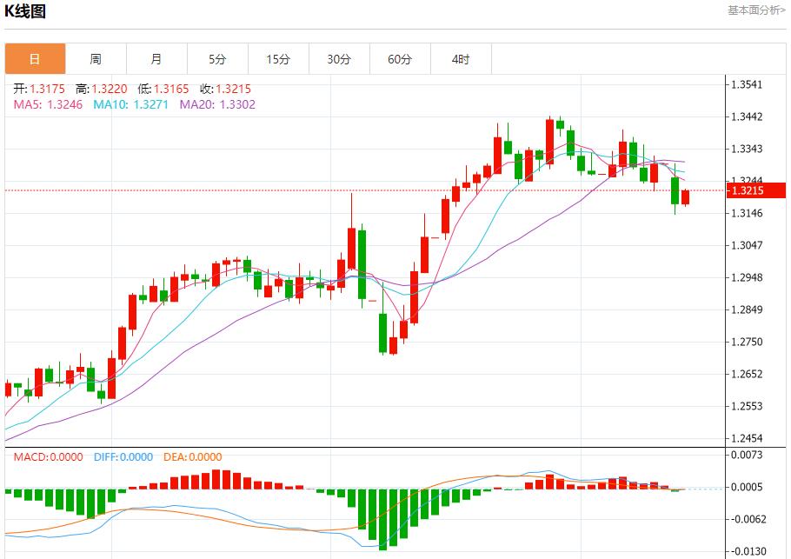Screen dimensions: 791x559
Task: Click the K线图 title heading
Action: click(26, 11)
